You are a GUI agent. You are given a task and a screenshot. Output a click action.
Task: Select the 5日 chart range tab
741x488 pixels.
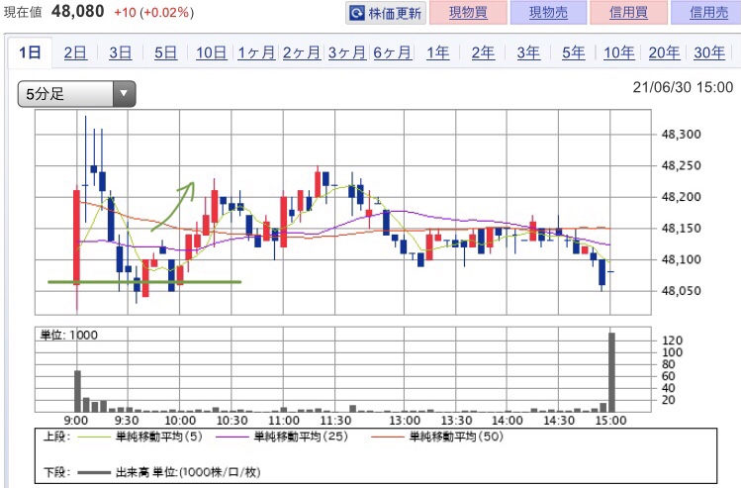coord(166,53)
